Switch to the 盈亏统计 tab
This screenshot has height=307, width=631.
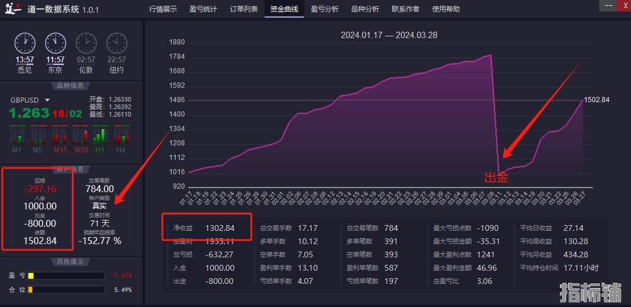pos(203,9)
